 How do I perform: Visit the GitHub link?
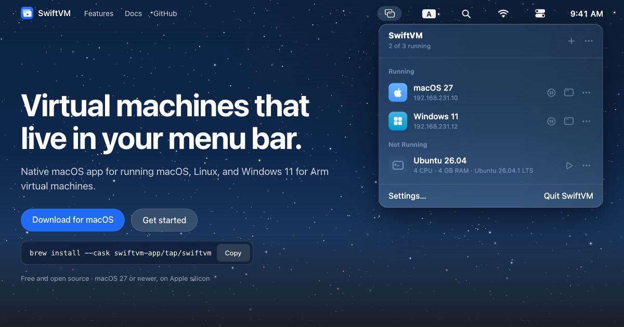[165, 13]
